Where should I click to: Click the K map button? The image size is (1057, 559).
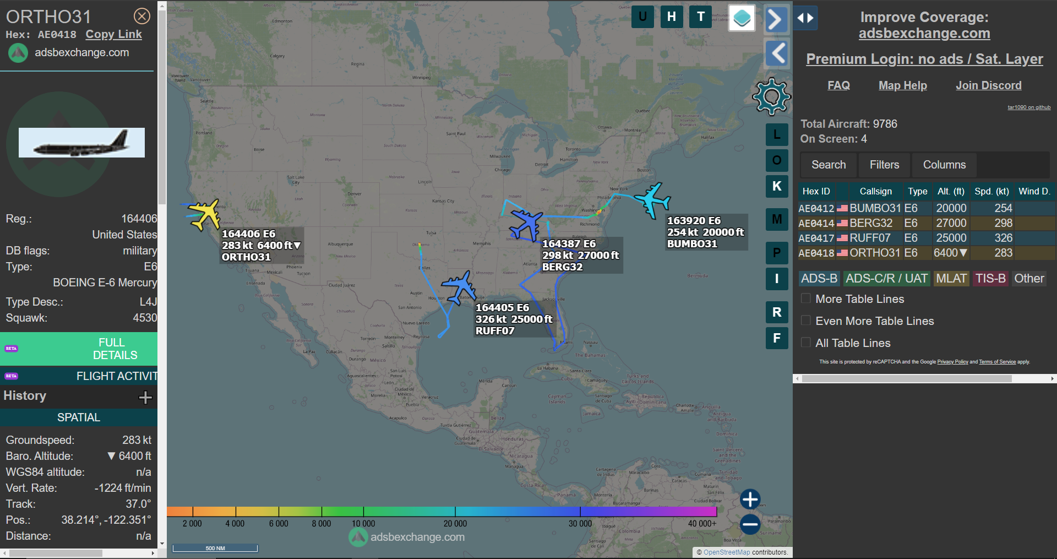[x=777, y=186]
